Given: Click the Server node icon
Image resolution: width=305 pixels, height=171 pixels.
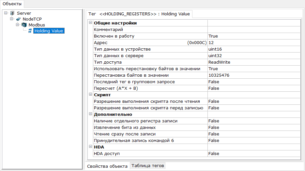Looking at the screenshot, I should (x=12, y=13).
